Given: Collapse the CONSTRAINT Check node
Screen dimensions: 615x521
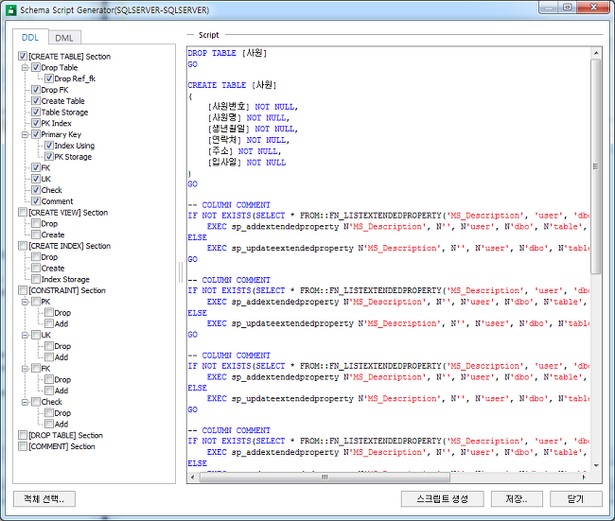Looking at the screenshot, I should tap(26, 402).
